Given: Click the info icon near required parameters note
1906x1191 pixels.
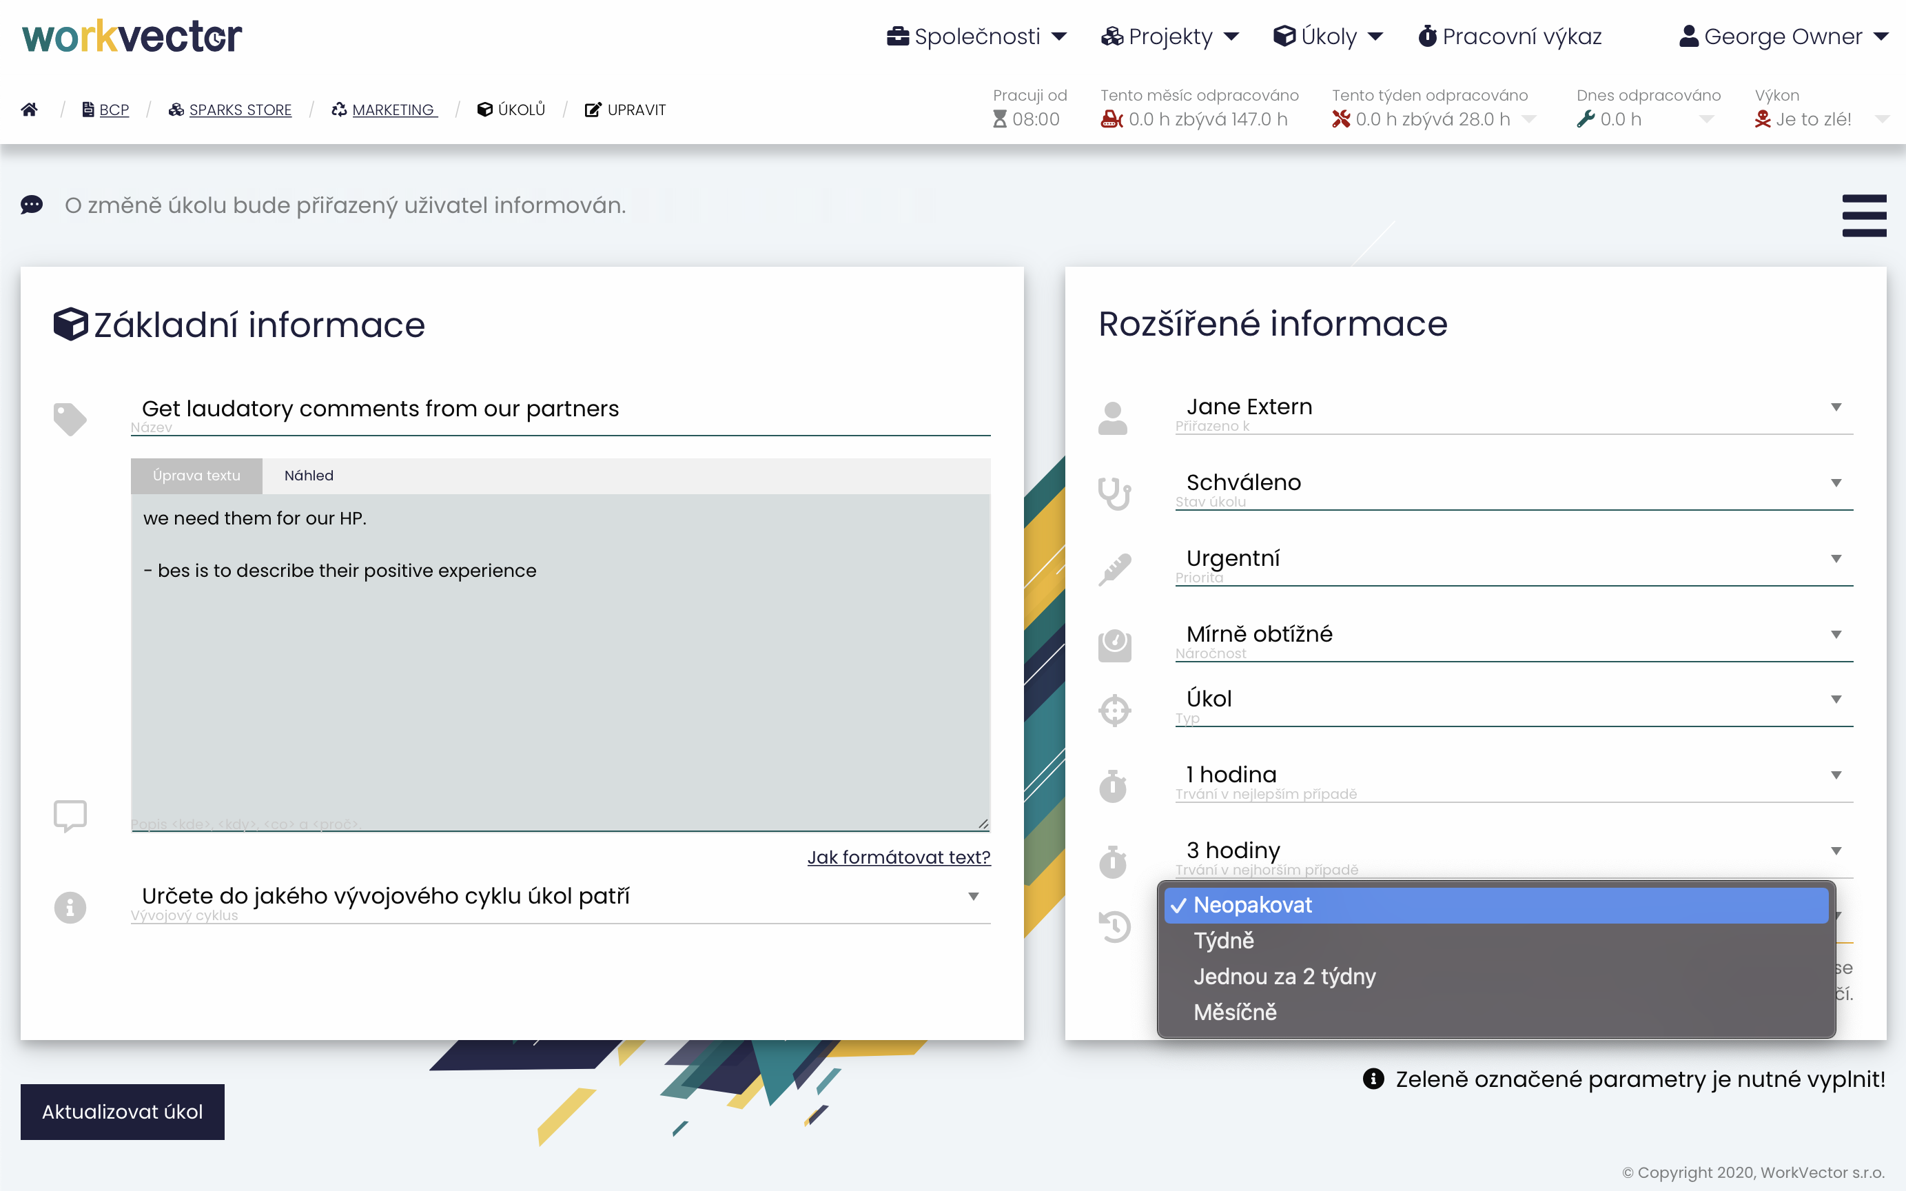Looking at the screenshot, I should [1373, 1079].
